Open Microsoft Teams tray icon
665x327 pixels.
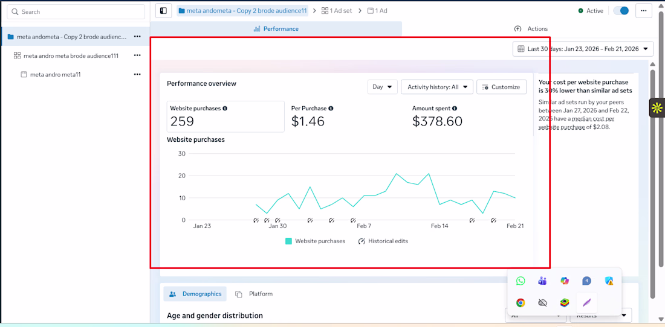542,281
